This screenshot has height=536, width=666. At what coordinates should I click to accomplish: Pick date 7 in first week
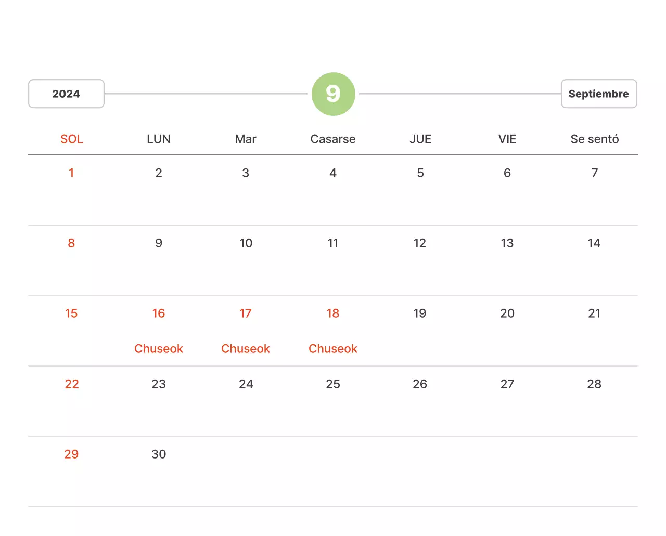[x=594, y=173]
